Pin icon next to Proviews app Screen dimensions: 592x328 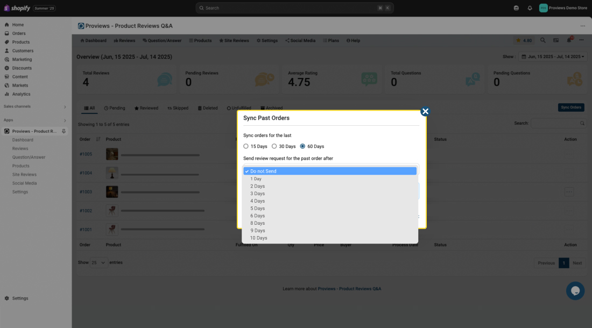point(64,131)
